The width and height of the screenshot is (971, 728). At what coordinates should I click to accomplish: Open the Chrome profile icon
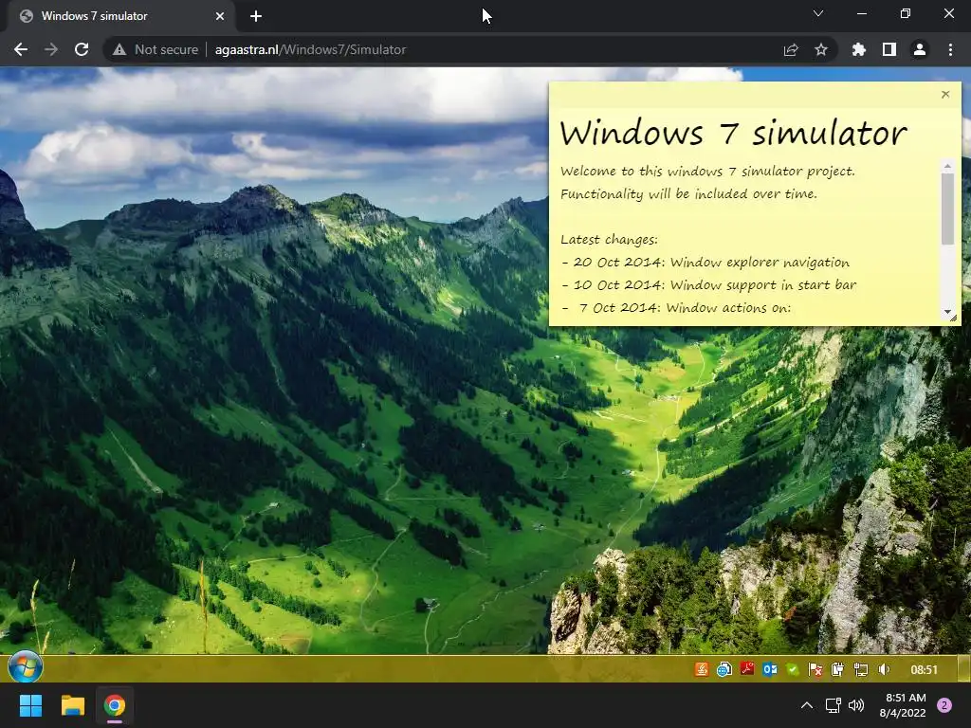920,49
